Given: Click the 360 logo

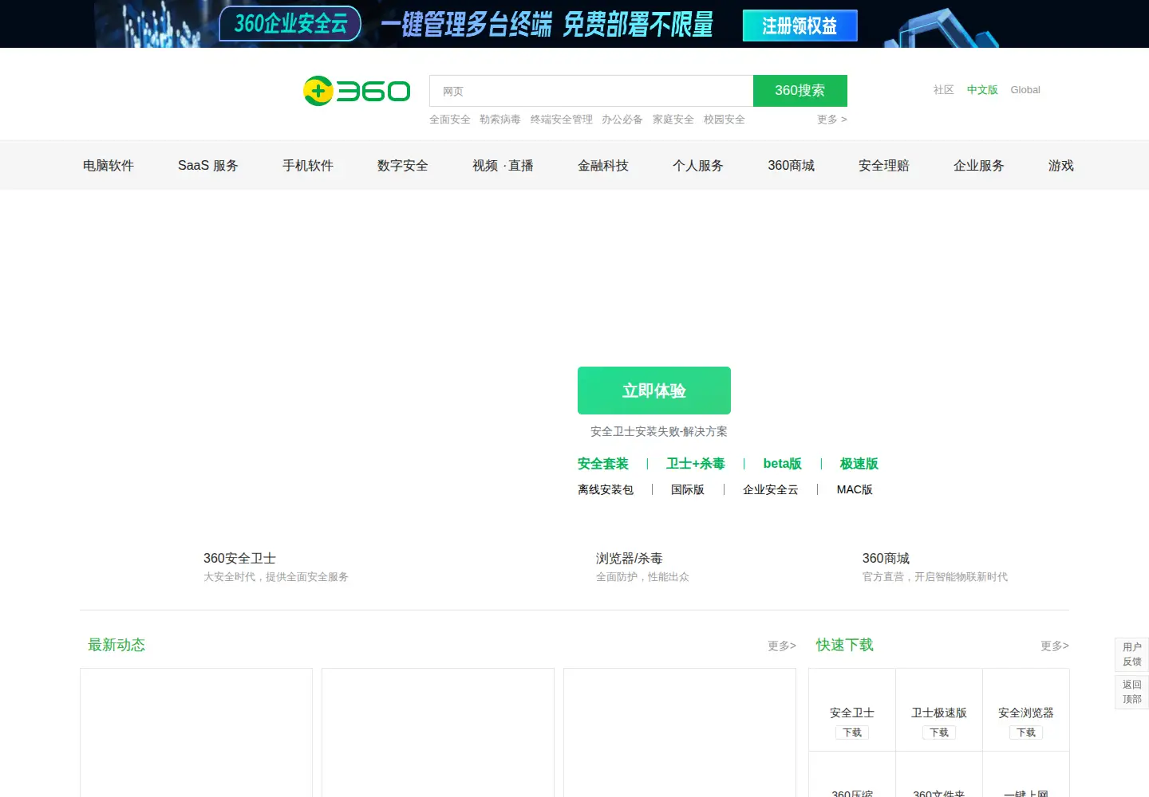Looking at the screenshot, I should click(357, 91).
